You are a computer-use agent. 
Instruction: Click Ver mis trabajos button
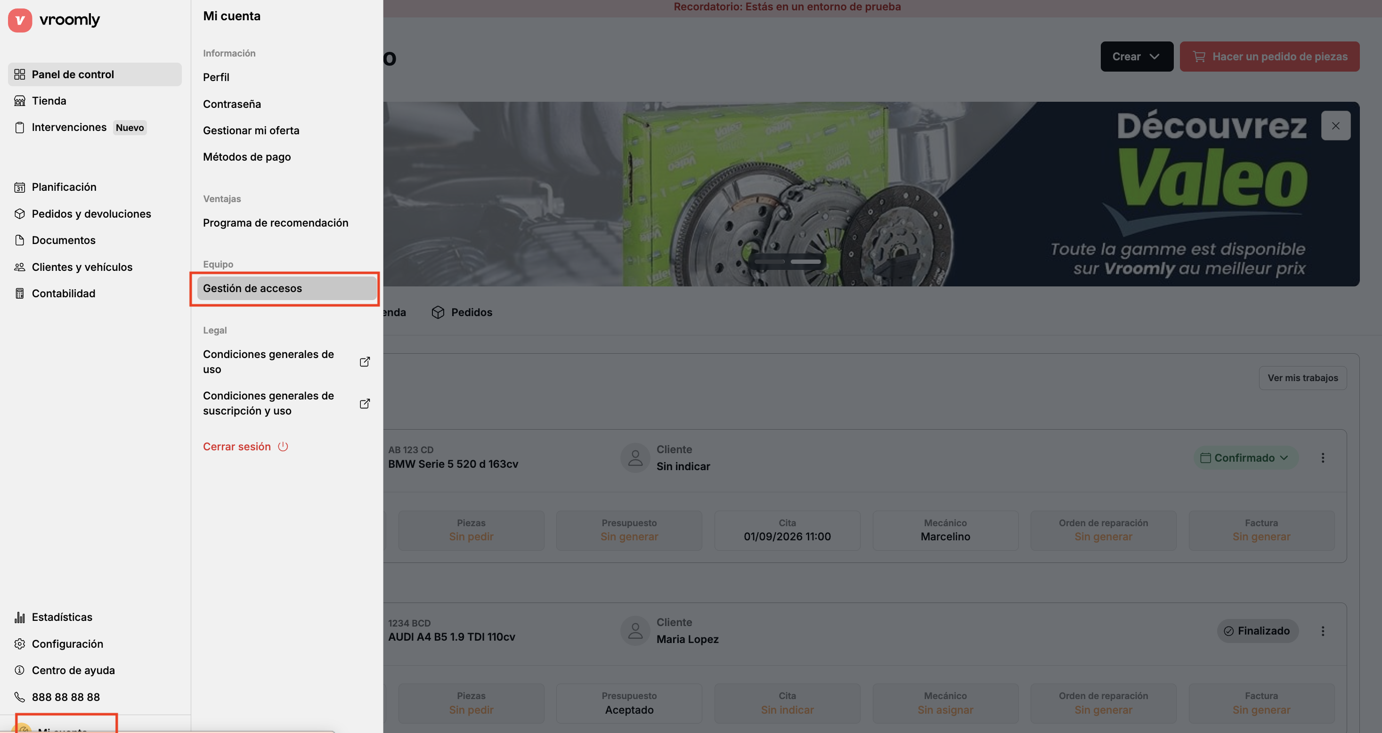pyautogui.click(x=1302, y=378)
